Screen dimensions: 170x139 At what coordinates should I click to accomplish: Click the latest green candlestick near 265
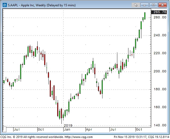tap(145, 16)
